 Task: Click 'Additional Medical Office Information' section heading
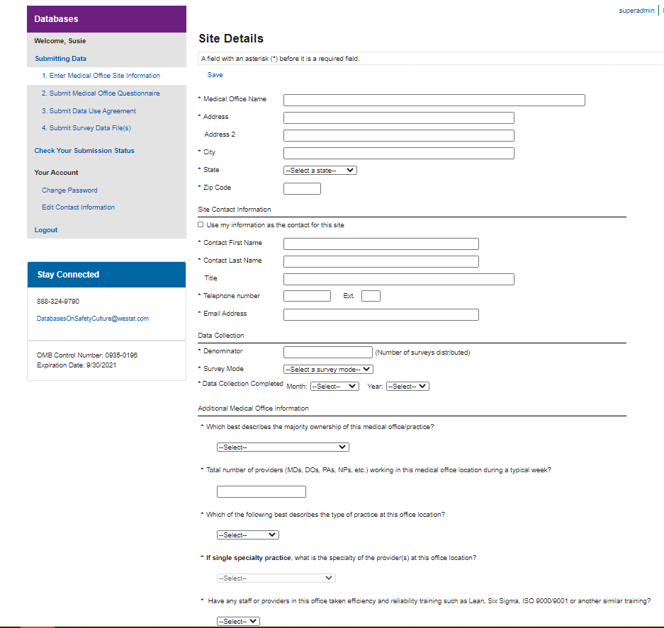(253, 409)
